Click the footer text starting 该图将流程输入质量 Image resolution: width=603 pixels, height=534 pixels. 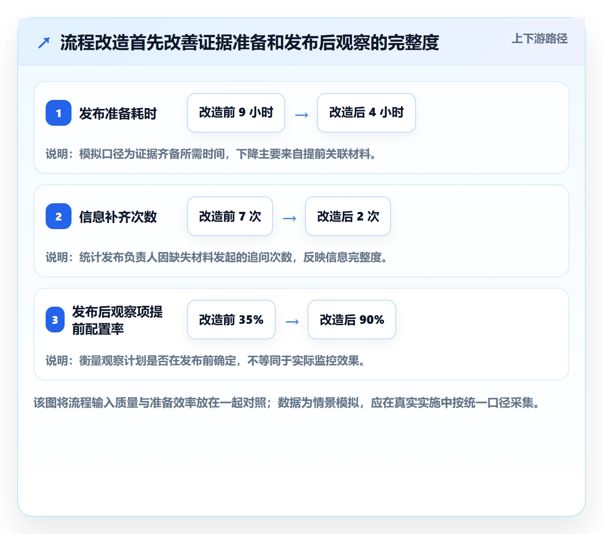[x=287, y=403]
